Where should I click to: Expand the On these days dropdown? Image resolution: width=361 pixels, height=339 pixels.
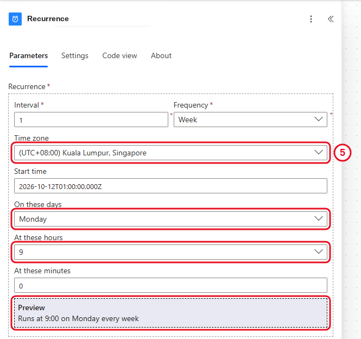(170, 219)
